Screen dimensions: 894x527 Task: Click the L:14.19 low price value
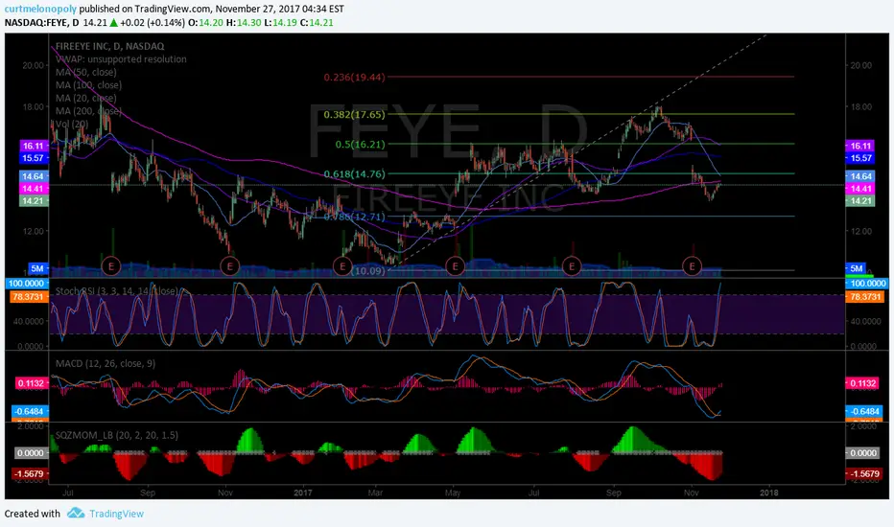coord(280,23)
